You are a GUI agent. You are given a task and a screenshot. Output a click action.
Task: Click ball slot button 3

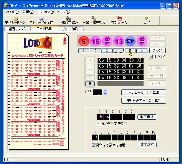(107, 51)
